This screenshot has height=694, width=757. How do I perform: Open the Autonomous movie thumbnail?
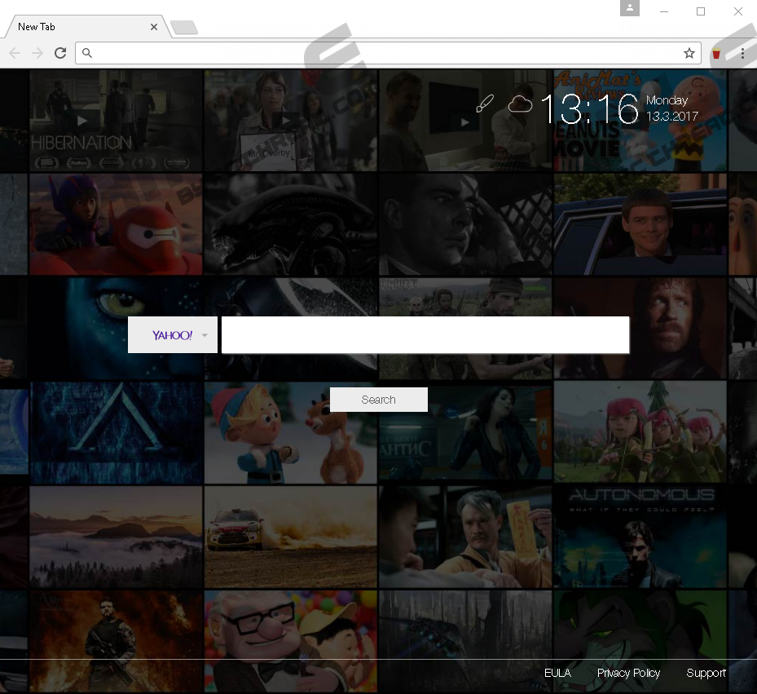(640, 537)
